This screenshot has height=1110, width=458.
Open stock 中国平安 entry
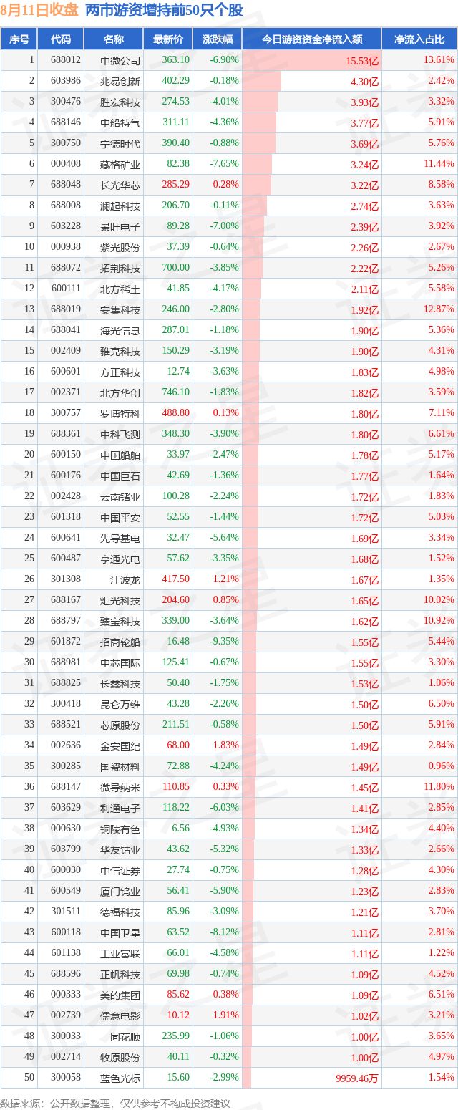pos(120,517)
